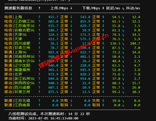Select the 电信|江苏南京5G server name

point(19,26)
